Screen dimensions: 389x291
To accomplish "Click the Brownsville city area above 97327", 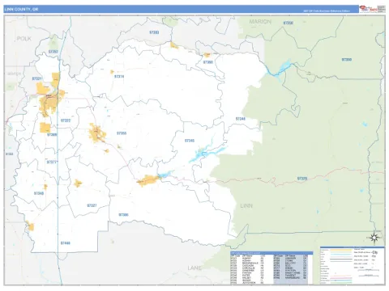I will pos(78,183).
